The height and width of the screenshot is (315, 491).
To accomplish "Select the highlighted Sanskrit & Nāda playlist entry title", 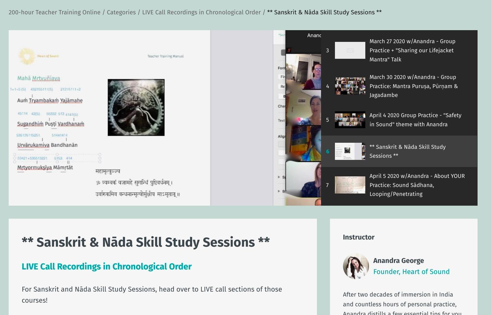I will coord(407,151).
